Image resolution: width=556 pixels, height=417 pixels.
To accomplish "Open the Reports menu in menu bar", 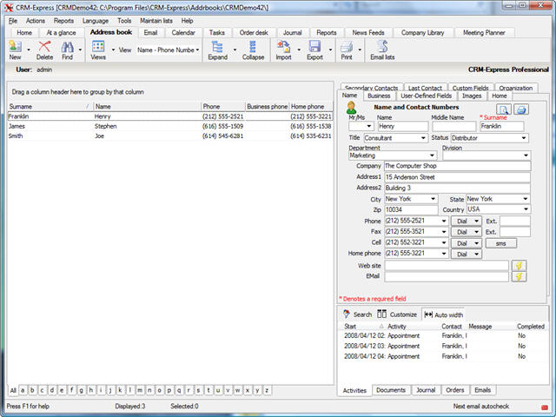I will [63, 20].
